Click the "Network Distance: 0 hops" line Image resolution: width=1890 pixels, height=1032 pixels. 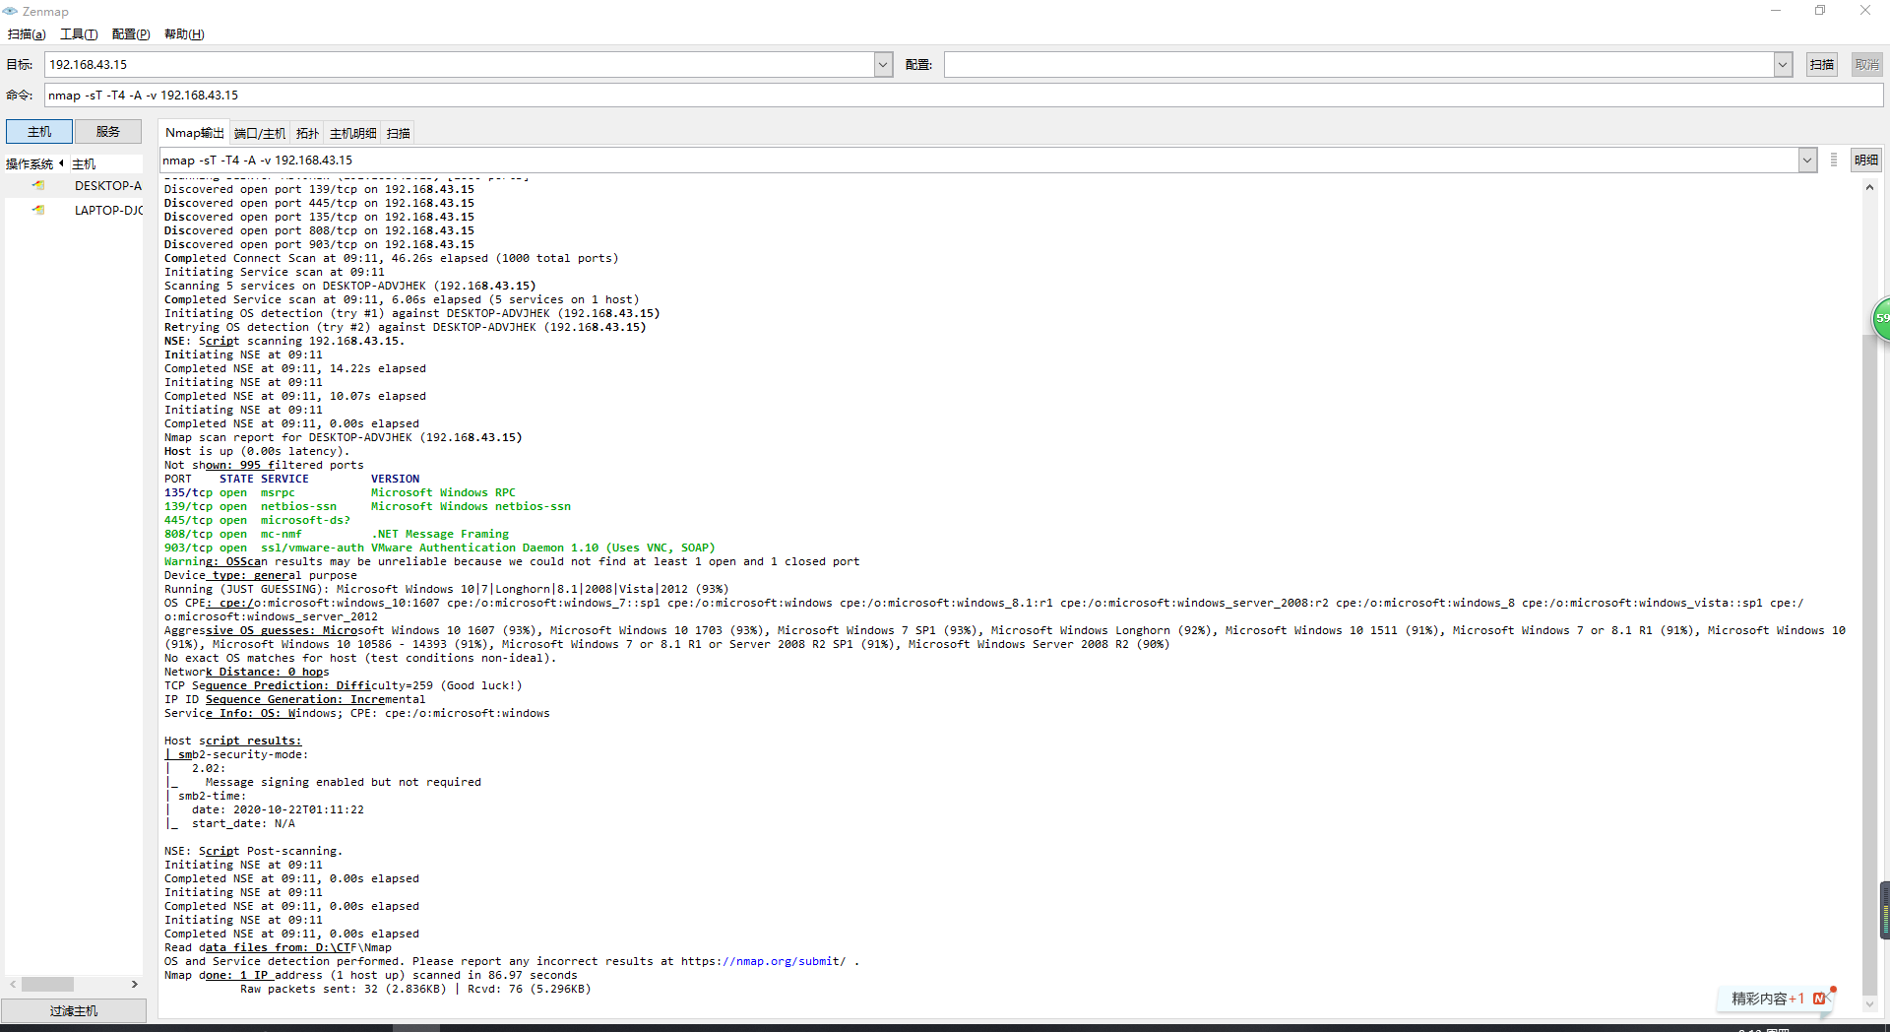pyautogui.click(x=247, y=672)
